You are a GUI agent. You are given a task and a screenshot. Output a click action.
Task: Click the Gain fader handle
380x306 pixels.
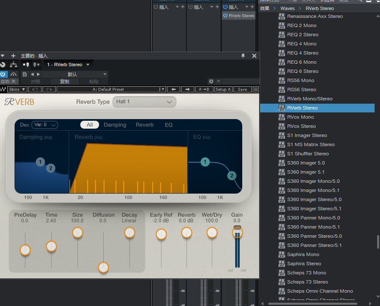237,233
